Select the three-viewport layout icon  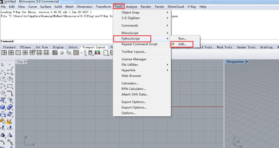click(x=4, y=53)
